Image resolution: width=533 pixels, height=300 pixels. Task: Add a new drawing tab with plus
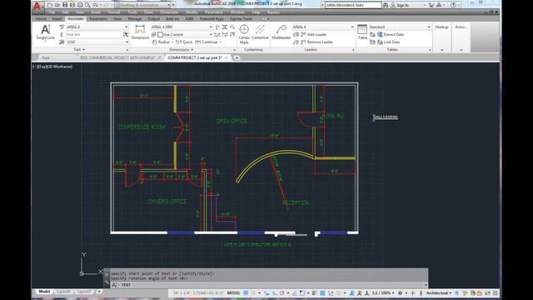pyautogui.click(x=237, y=57)
